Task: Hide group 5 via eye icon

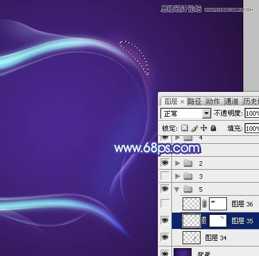Action: click(165, 188)
